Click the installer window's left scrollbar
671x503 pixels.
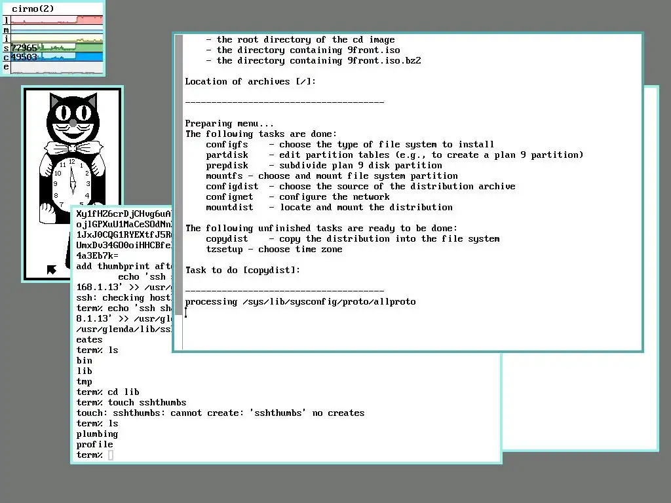pos(179,192)
